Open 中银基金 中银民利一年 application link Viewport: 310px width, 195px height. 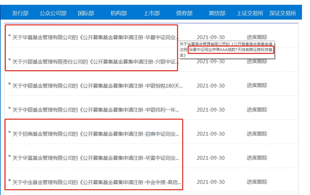pyautogui.click(x=96, y=110)
